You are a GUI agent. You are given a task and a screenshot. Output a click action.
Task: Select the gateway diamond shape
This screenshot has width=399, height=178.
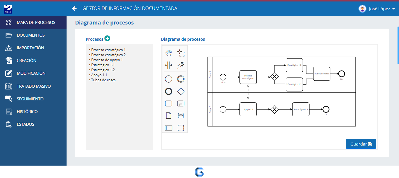tap(181, 92)
